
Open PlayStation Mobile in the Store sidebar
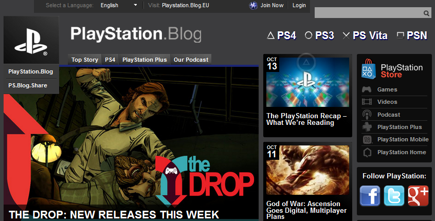tap(403, 139)
